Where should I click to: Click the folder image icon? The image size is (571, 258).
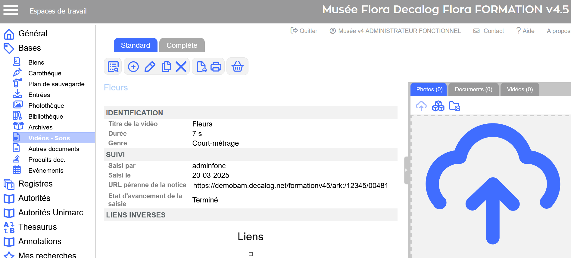pos(454,106)
